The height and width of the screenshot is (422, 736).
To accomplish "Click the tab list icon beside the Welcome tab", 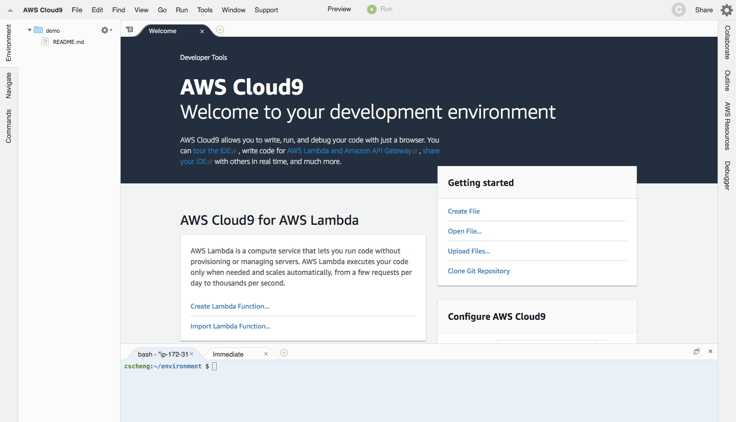I will pyautogui.click(x=129, y=29).
